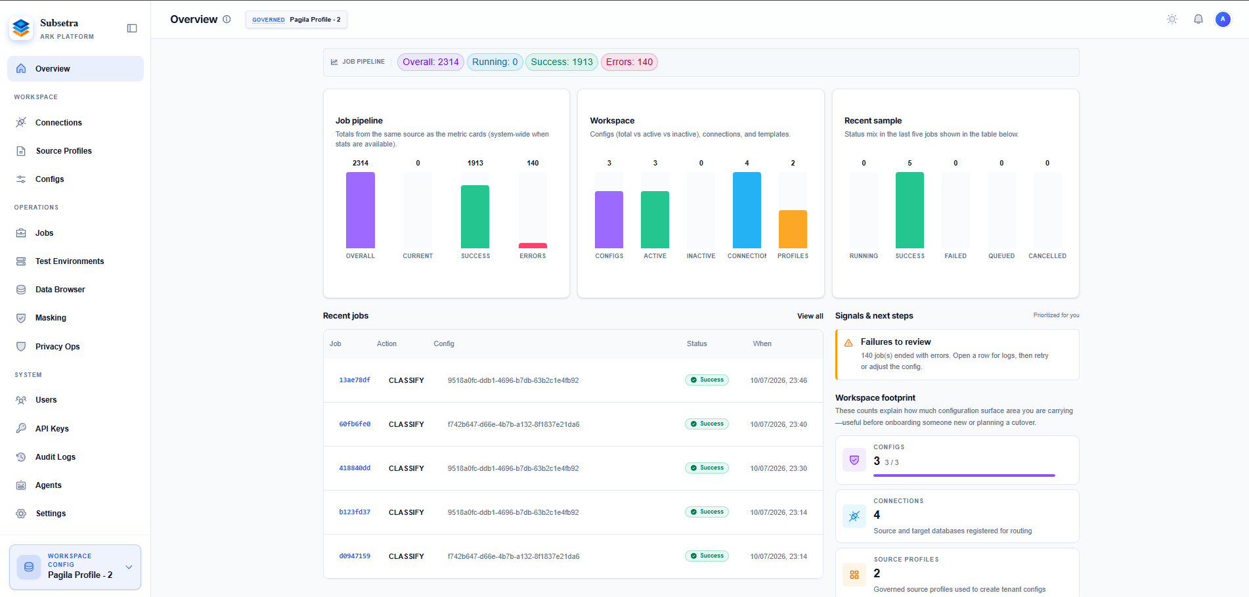Click the Agents robot icon
This screenshot has width=1249, height=597.
[21, 485]
